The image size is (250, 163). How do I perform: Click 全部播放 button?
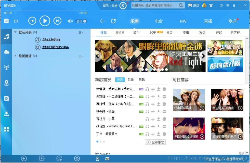155,142
